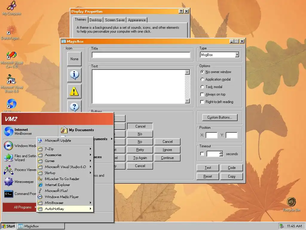Viewport: 306px width, 230px height.
Task: Click the system tray icon near clock
Action: [x=281, y=226]
